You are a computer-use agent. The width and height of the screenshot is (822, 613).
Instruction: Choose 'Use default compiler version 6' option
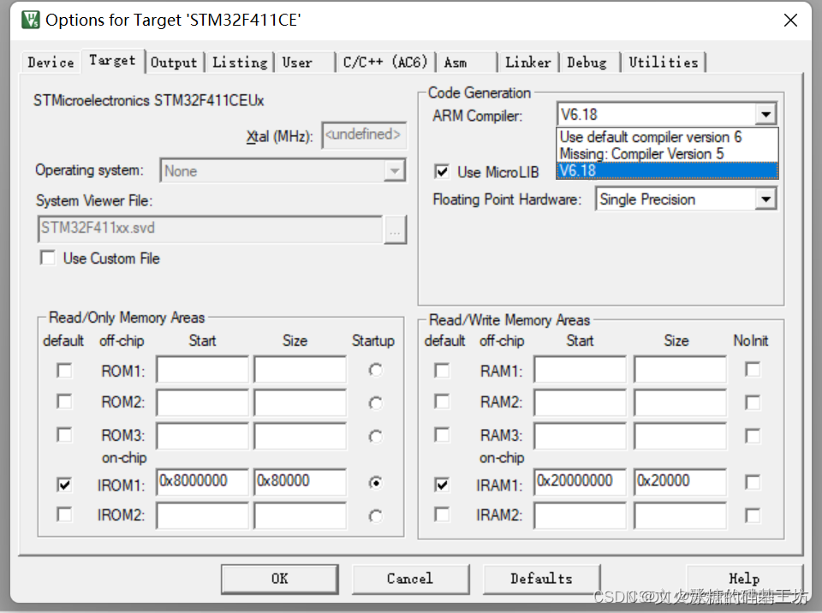(667, 137)
